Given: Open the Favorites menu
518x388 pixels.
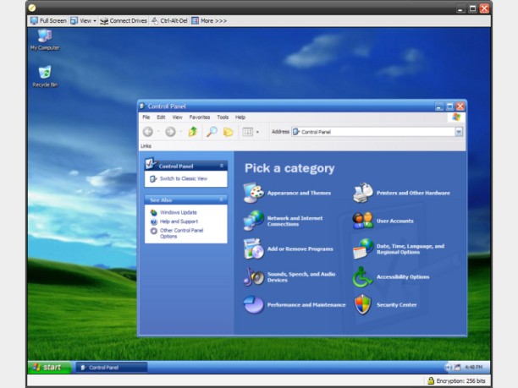Looking at the screenshot, I should (x=200, y=117).
